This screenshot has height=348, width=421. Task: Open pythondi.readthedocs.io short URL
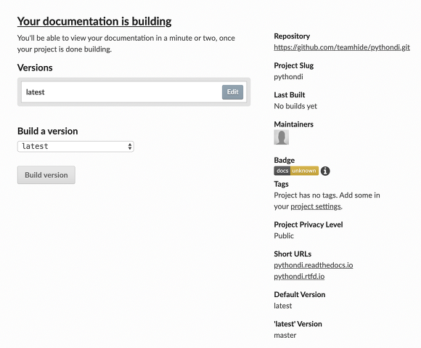[x=314, y=265]
